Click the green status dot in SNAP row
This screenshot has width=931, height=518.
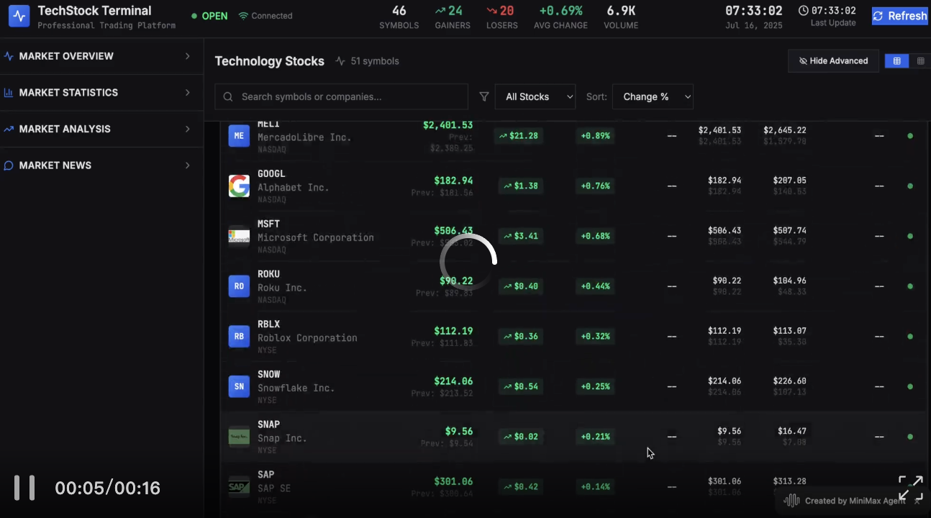[x=910, y=437]
